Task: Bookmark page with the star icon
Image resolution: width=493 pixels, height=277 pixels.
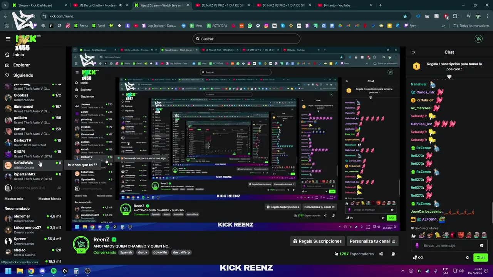Action: [405, 16]
